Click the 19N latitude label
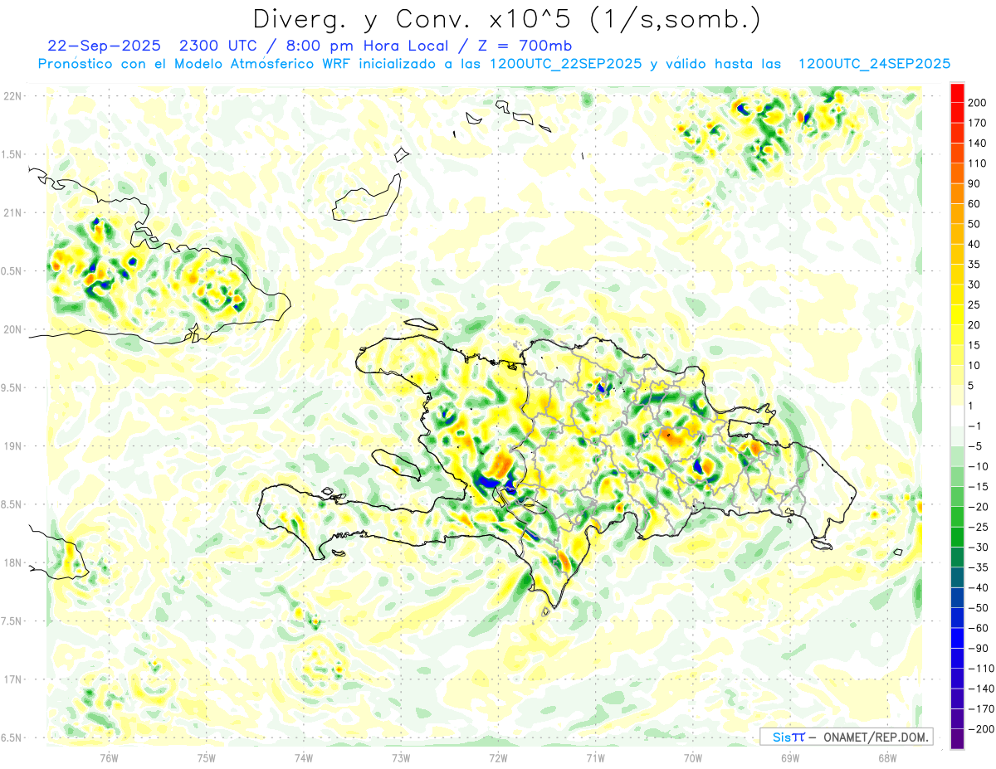 [12, 446]
